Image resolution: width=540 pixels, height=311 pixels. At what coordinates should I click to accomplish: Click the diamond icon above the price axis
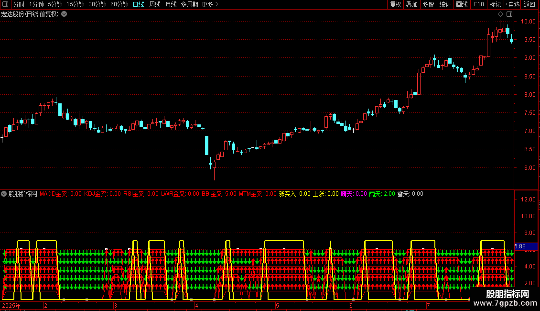click(x=501, y=14)
